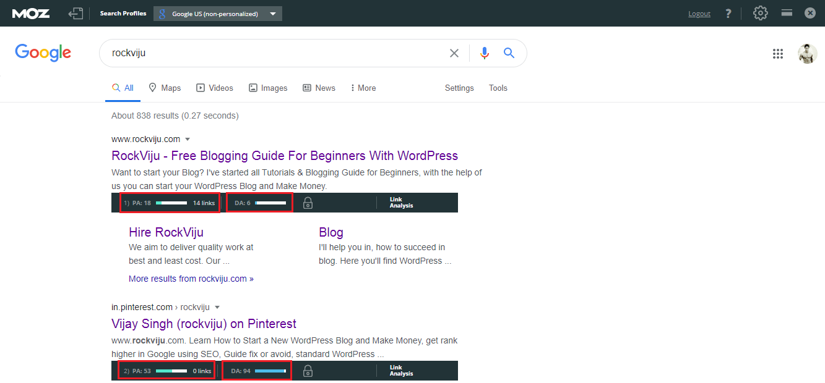Viewport: 825px width, 383px height.
Task: Open search Tools
Action: [x=498, y=88]
